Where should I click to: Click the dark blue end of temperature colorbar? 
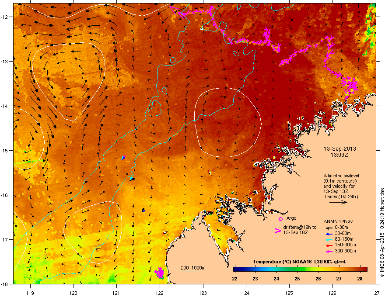(x=236, y=269)
